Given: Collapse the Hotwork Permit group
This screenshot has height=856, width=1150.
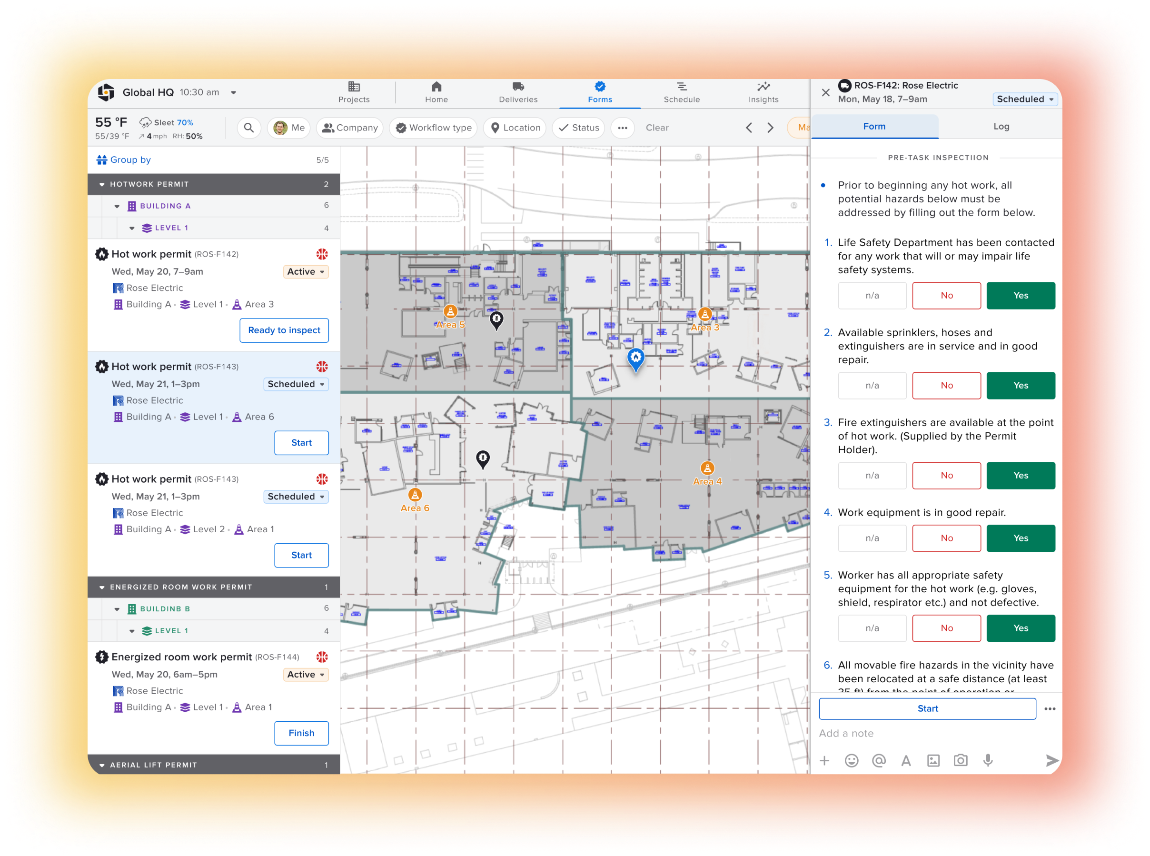Looking at the screenshot, I should point(101,184).
